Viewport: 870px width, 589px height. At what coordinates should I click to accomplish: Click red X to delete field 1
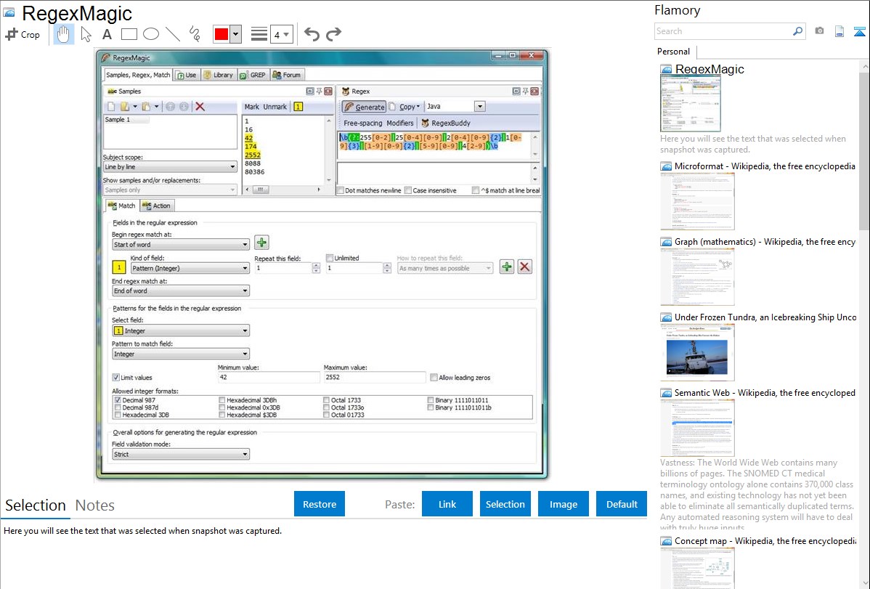pos(524,267)
